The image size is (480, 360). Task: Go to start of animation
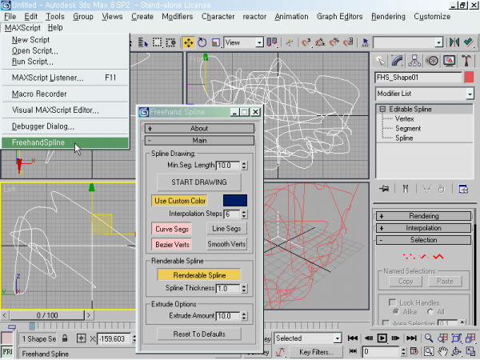pyautogui.click(x=353, y=338)
